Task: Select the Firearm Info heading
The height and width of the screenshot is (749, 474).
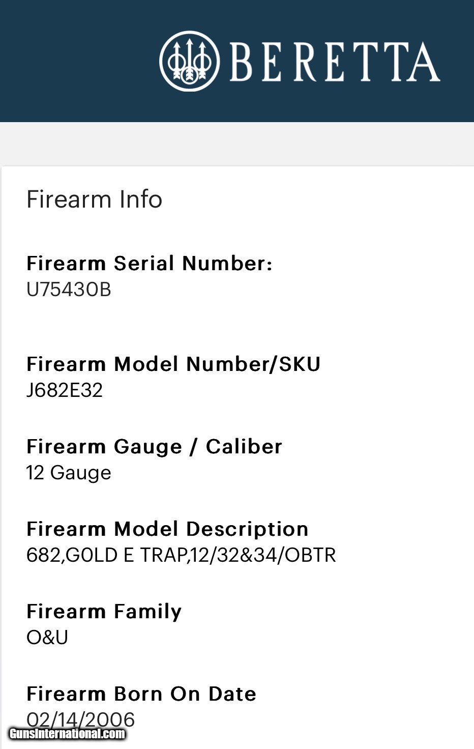Action: pos(94,199)
